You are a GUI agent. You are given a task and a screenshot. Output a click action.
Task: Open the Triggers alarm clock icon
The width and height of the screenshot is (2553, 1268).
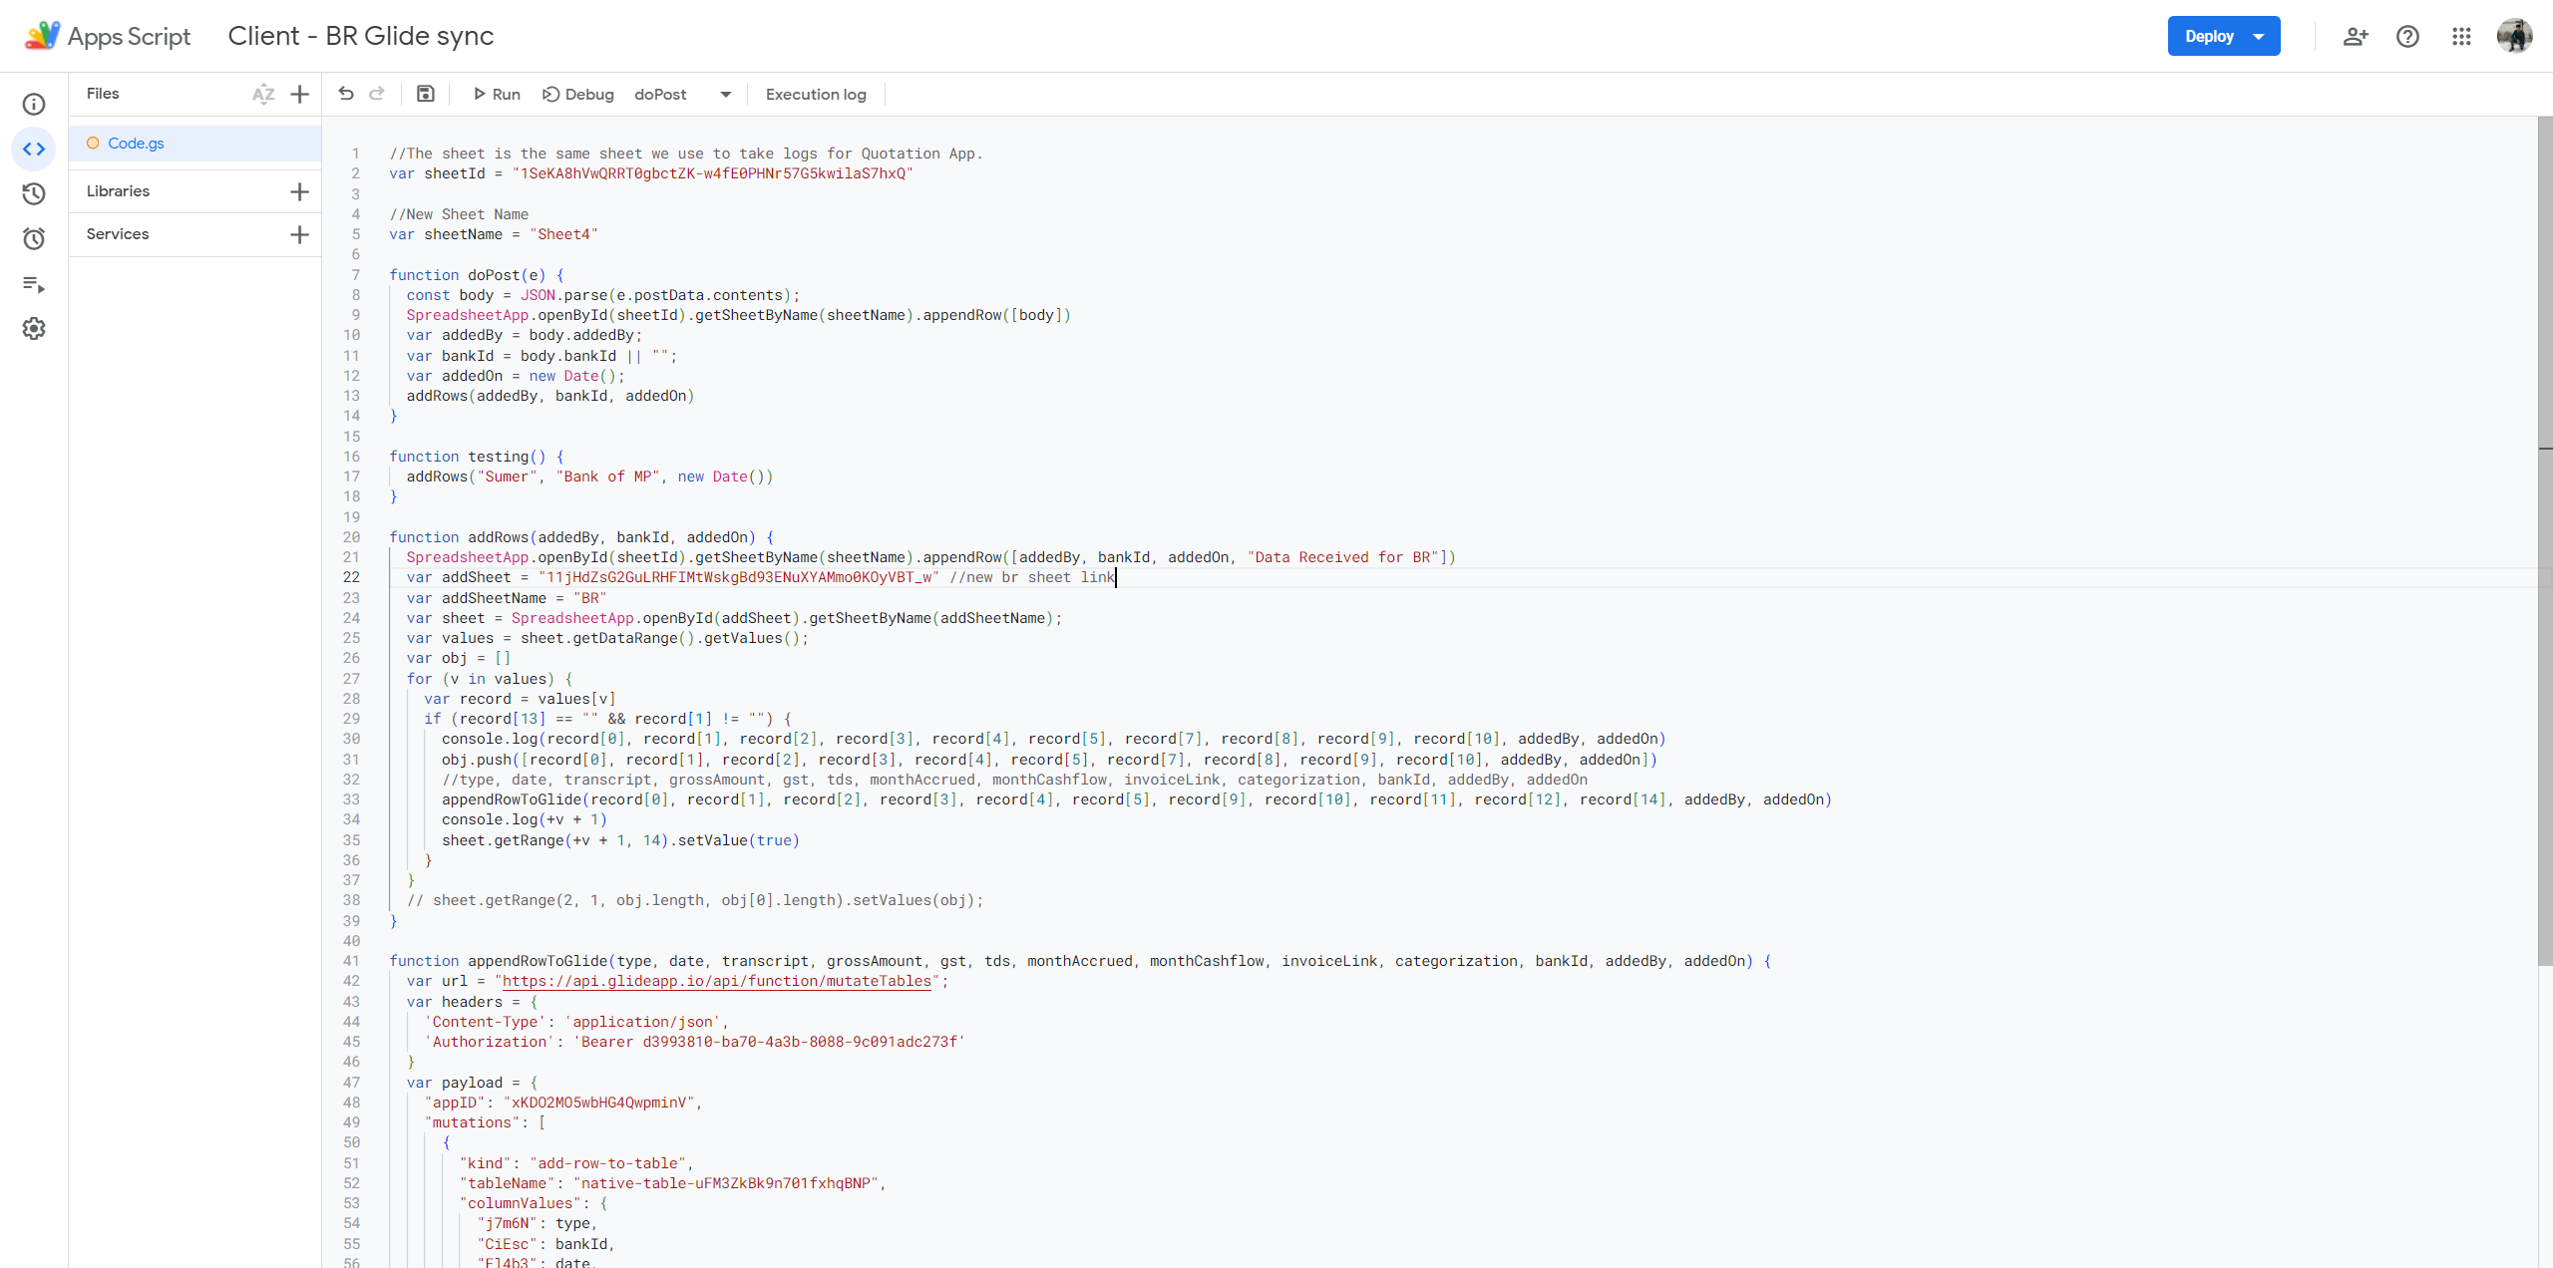pyautogui.click(x=34, y=239)
